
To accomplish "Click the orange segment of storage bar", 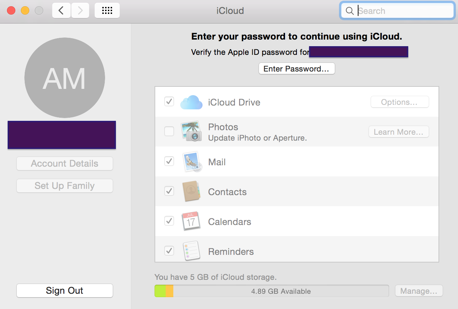I will pos(169,291).
